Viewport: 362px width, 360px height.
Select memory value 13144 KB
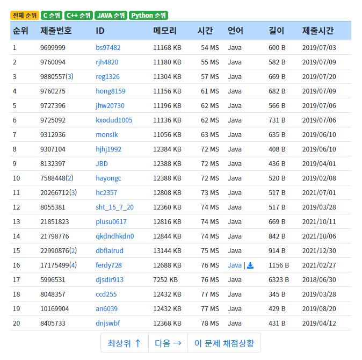point(167,251)
